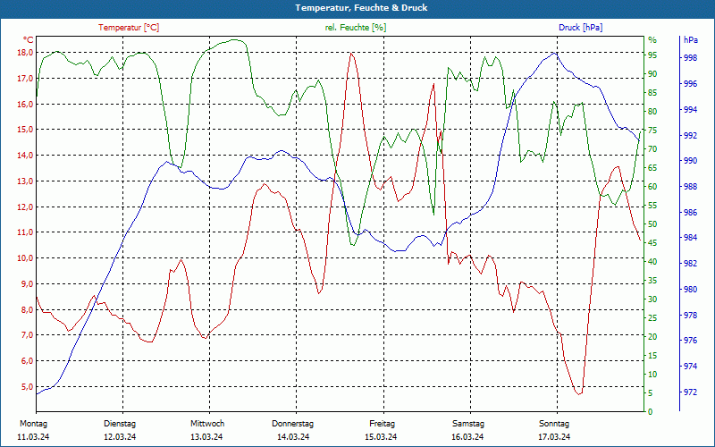Screen dimensions: 715x447
Task: Click the '972' pressure axis value
Action: pos(690,392)
